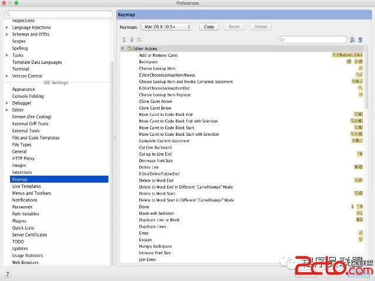Click the trash icon beside the keymap search field
This screenshot has height=281, width=375.
(x=360, y=40)
